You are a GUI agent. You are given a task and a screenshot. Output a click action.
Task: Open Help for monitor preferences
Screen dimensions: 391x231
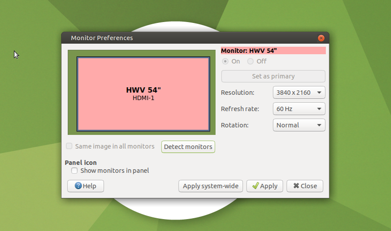pyautogui.click(x=86, y=186)
